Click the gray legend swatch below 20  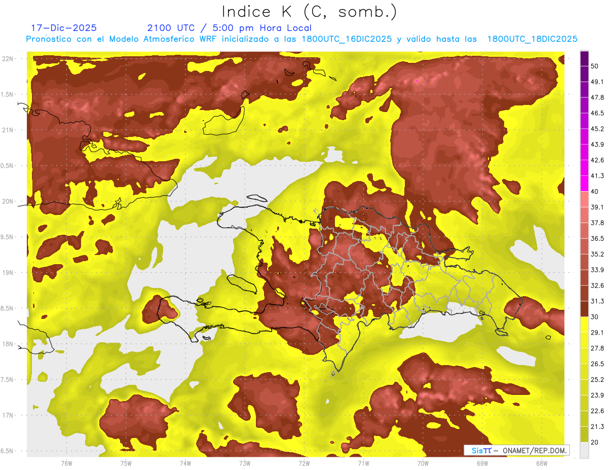[x=584, y=450]
